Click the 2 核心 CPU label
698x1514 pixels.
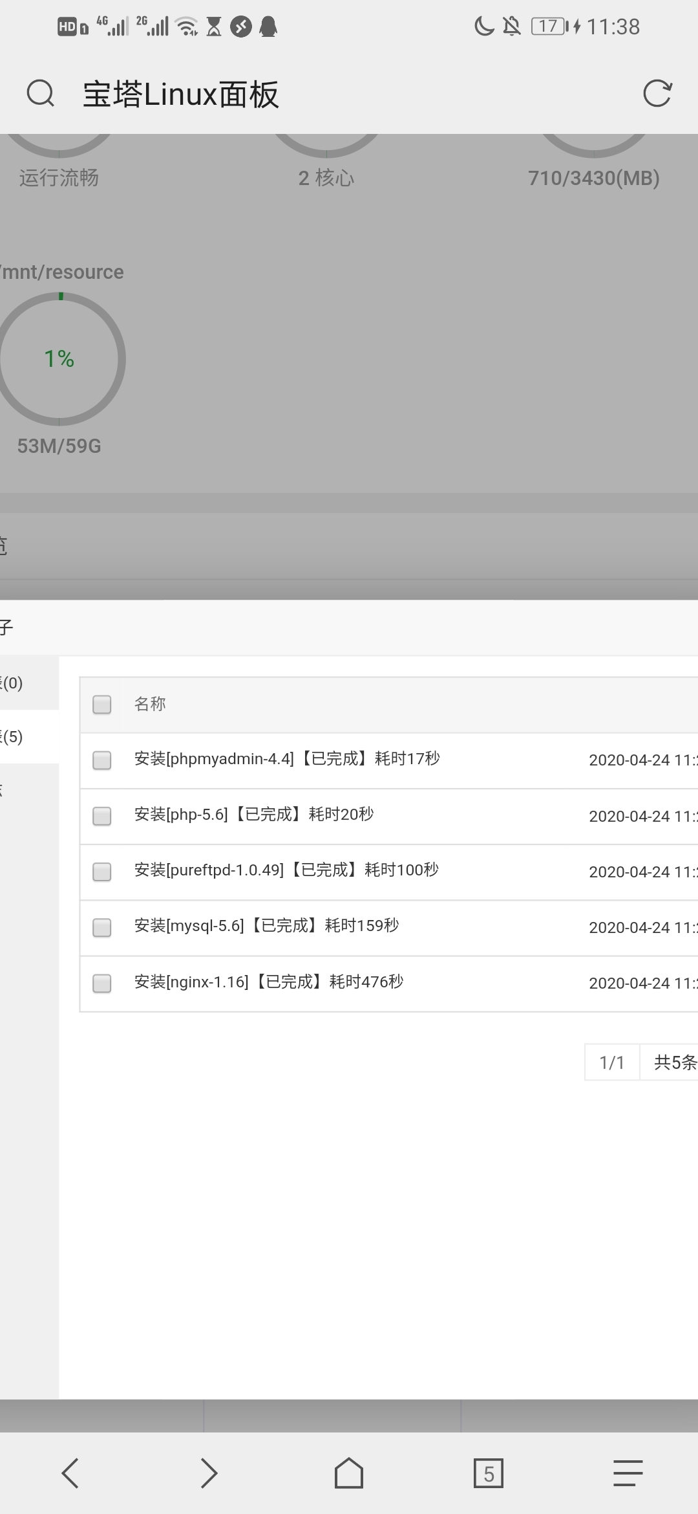(x=326, y=178)
